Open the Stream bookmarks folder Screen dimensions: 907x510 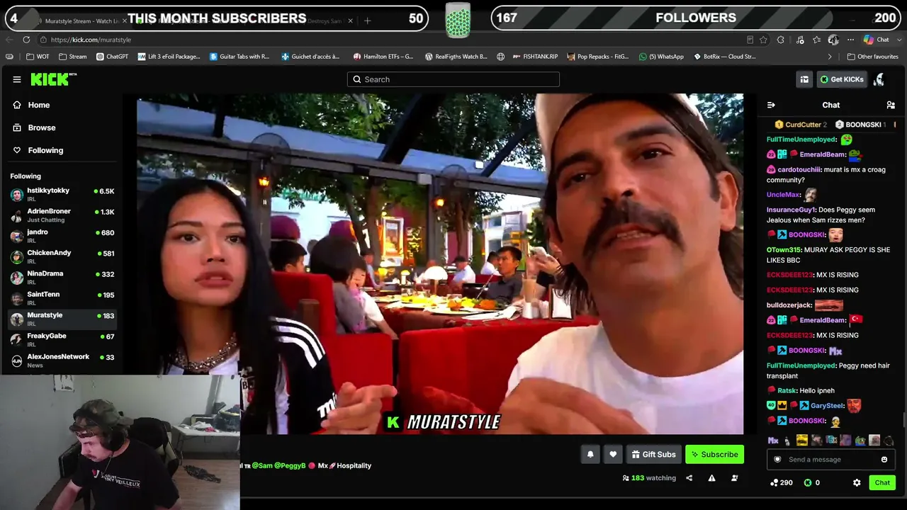(73, 57)
